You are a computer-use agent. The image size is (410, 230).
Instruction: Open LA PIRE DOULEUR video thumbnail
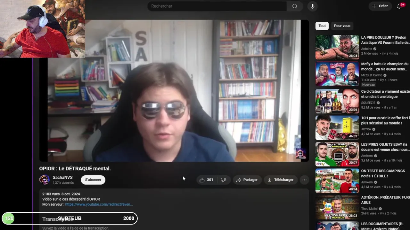click(x=337, y=47)
